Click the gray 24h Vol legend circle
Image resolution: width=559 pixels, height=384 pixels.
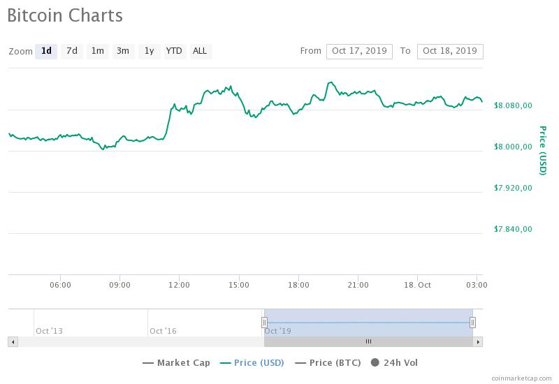click(375, 362)
